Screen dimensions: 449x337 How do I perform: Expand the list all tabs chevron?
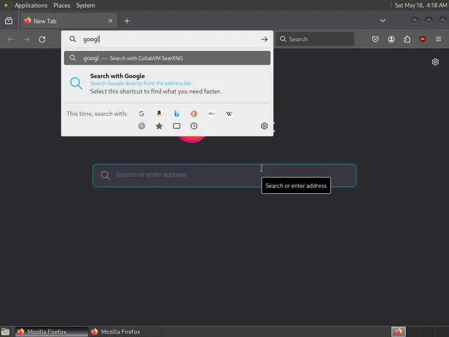pyautogui.click(x=382, y=21)
